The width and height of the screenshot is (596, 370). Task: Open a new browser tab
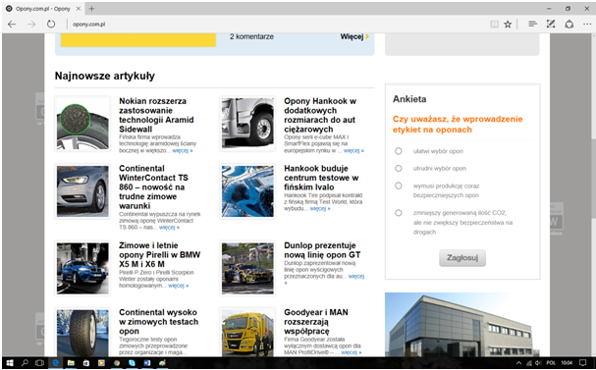91,9
